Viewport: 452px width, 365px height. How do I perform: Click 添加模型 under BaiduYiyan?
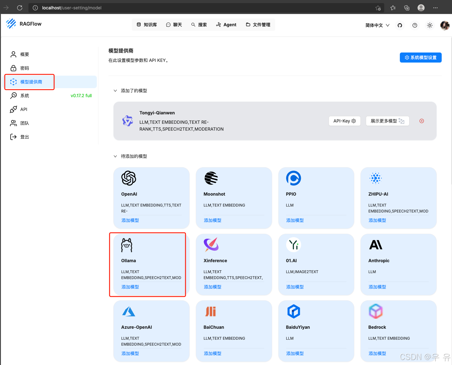pyautogui.click(x=295, y=353)
